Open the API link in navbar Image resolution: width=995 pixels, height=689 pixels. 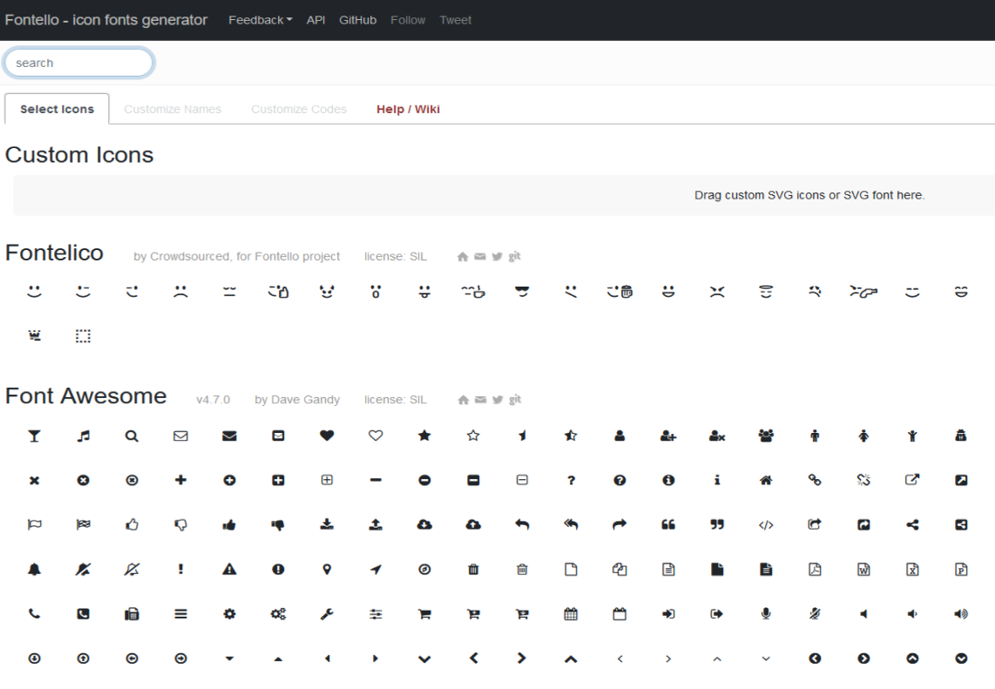point(316,20)
